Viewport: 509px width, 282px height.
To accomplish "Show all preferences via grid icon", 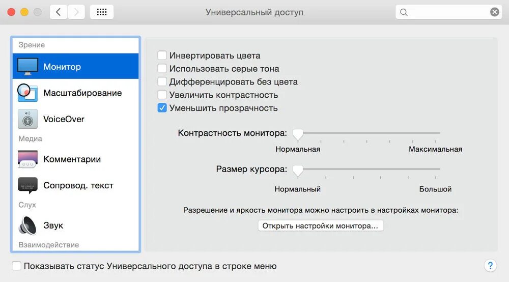I will (x=102, y=12).
